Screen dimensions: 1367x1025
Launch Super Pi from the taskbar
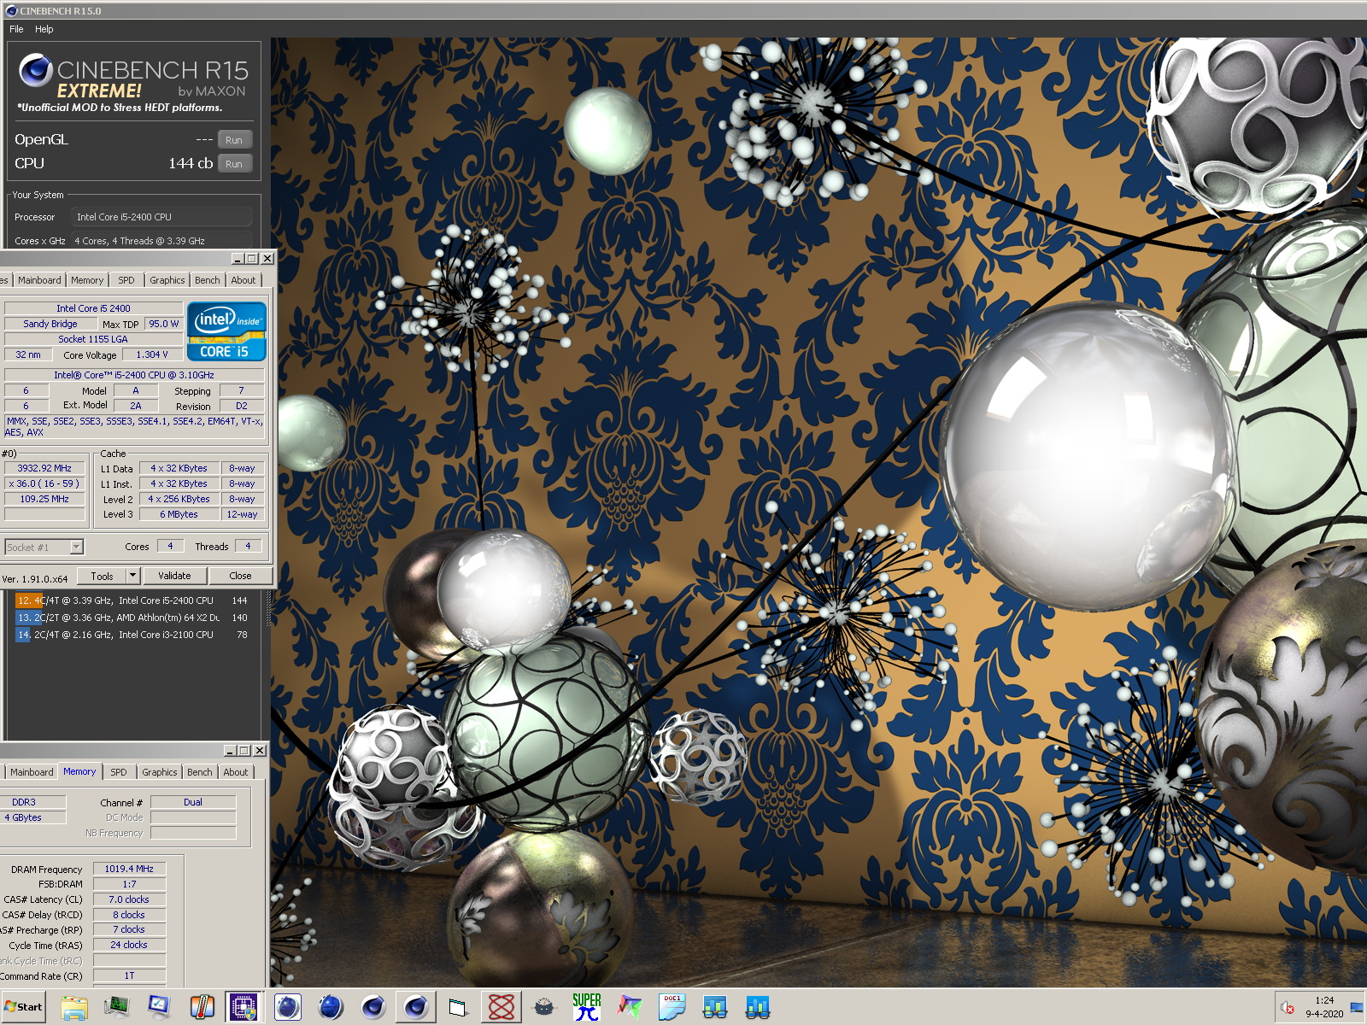587,1008
